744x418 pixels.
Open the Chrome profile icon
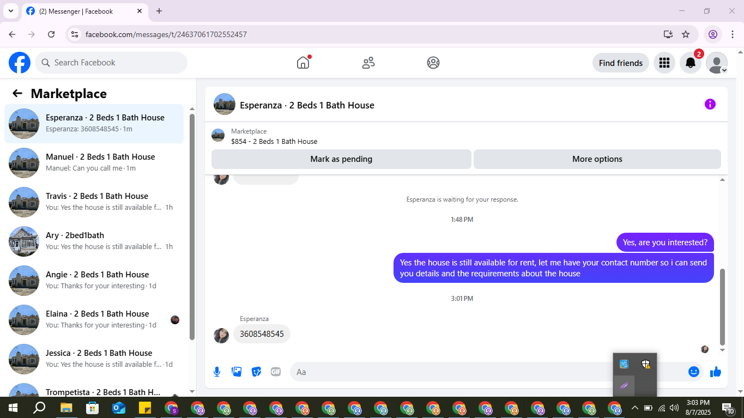coord(713,34)
